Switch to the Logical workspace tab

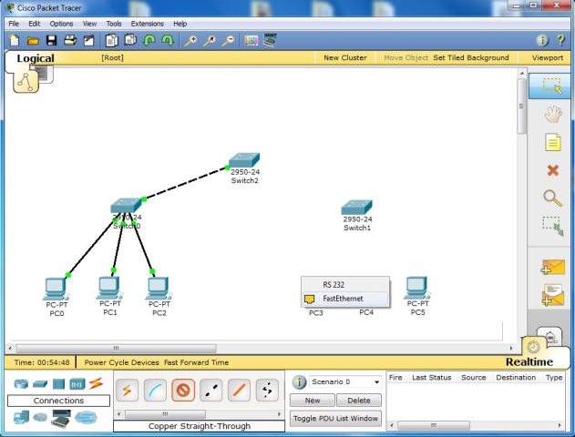click(36, 58)
